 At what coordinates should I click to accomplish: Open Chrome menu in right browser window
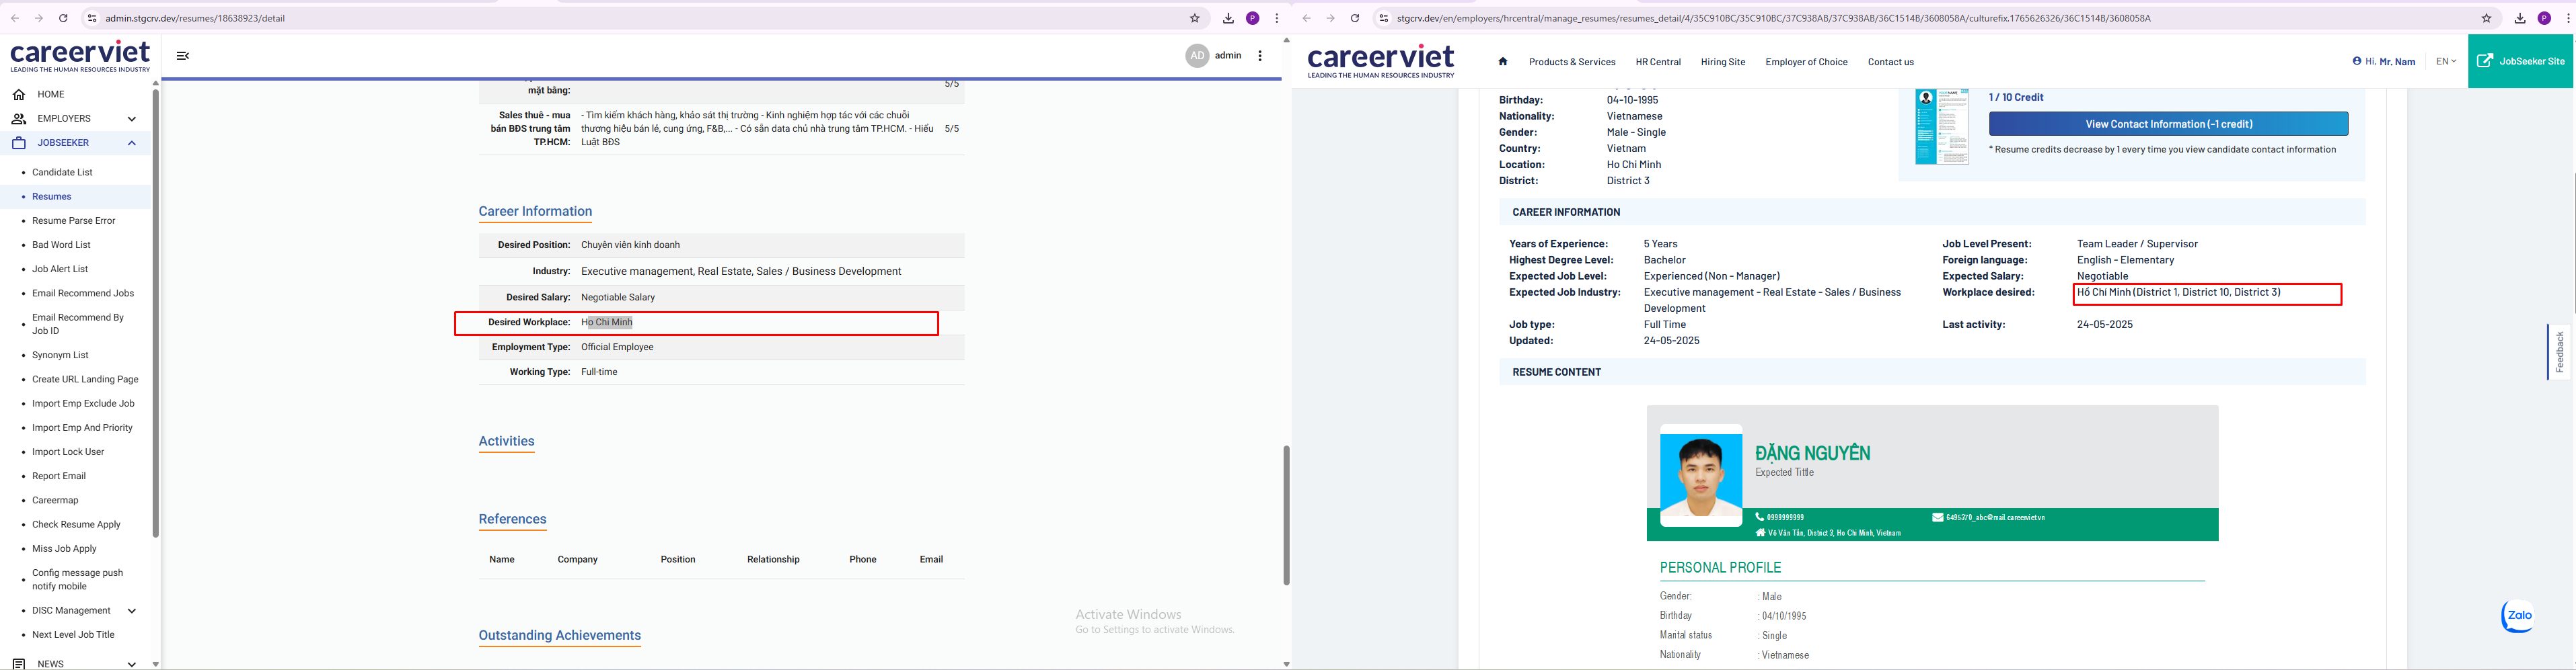(x=2568, y=18)
